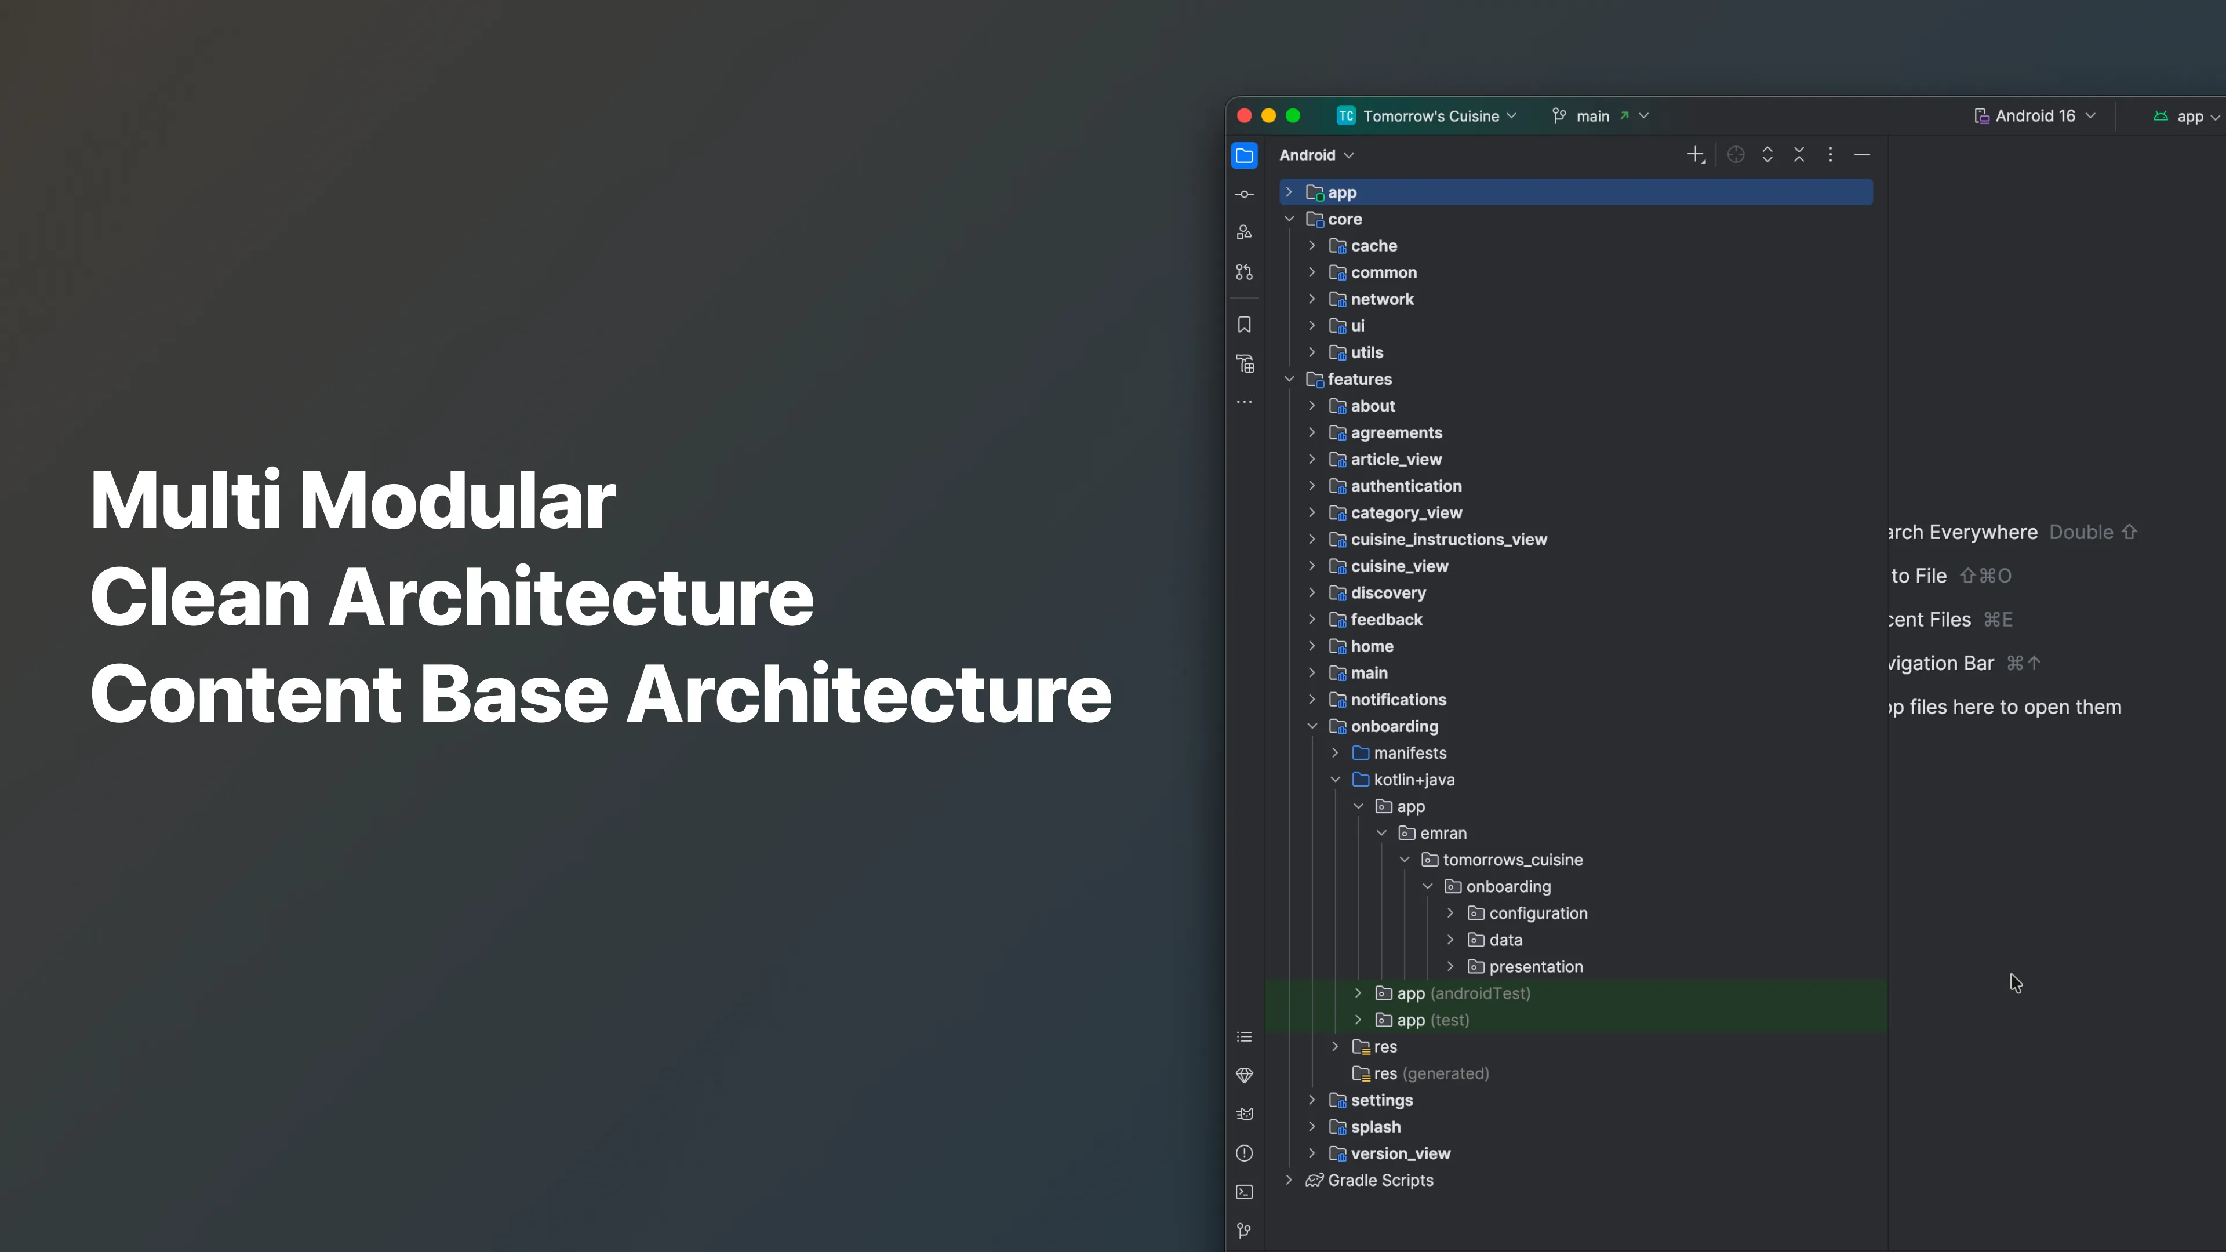The height and width of the screenshot is (1252, 2226).
Task: Open the Android 16 device dropdown
Action: (x=2034, y=115)
